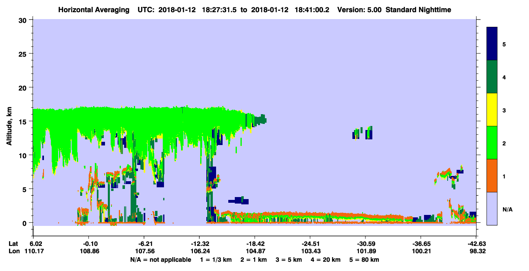Click the dark green colorbar segment labeled 4
The image size is (529, 271).
click(x=492, y=77)
